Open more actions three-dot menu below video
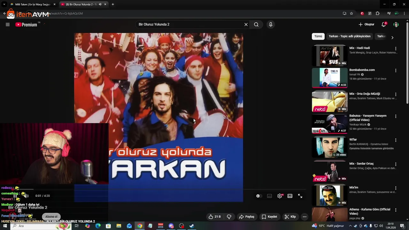 [x=305, y=217]
